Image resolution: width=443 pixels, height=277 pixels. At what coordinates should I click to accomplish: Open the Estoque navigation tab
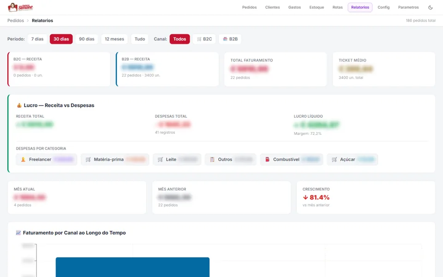tap(317, 7)
